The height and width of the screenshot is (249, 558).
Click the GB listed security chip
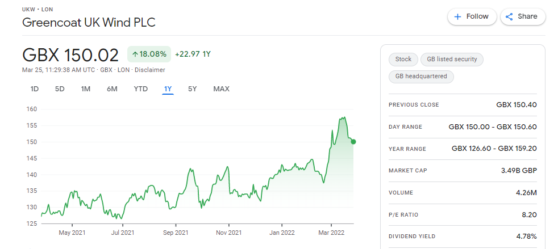click(452, 60)
